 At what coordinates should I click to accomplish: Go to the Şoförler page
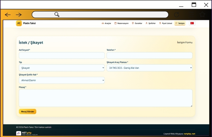[150, 23]
